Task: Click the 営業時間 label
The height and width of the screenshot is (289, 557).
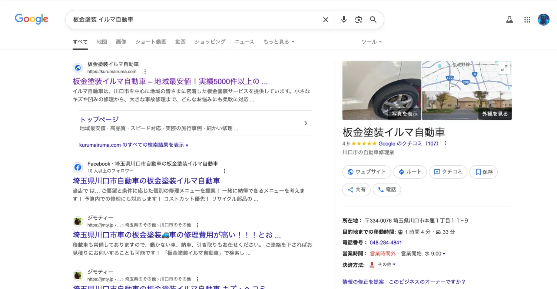Action: [x=355, y=254]
